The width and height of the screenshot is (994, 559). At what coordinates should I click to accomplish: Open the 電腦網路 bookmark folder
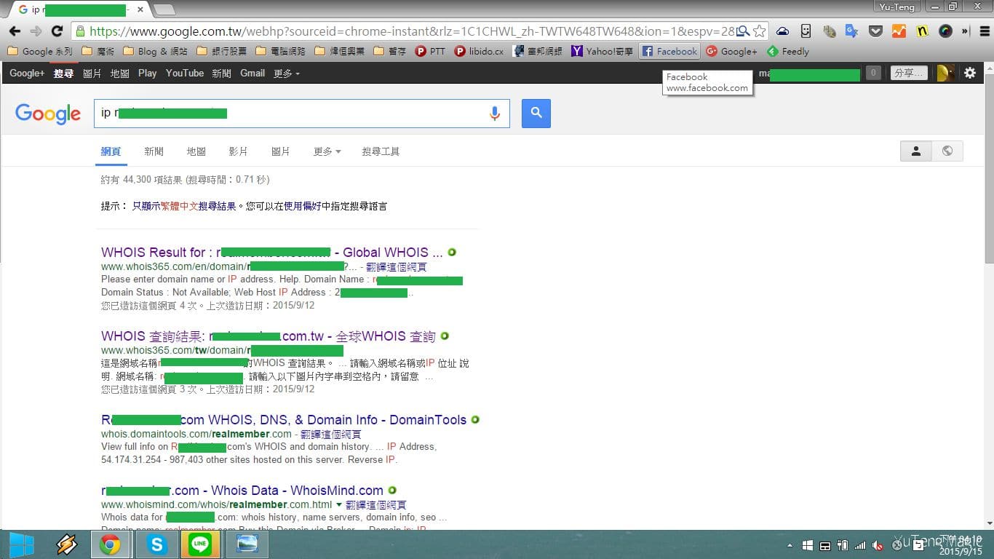coord(280,52)
